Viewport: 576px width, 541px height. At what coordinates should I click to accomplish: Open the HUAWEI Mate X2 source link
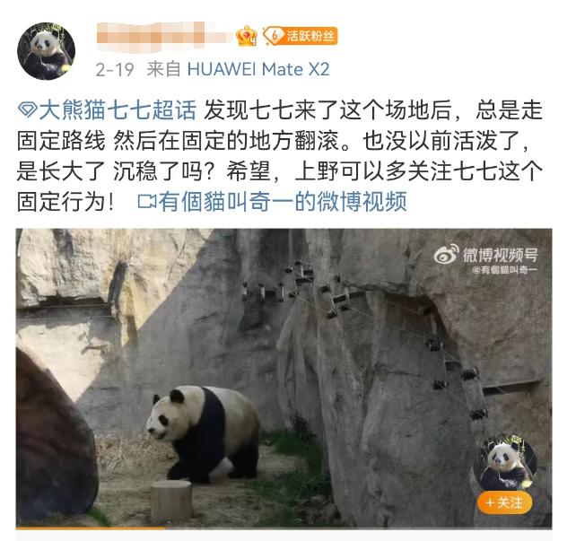(x=258, y=69)
